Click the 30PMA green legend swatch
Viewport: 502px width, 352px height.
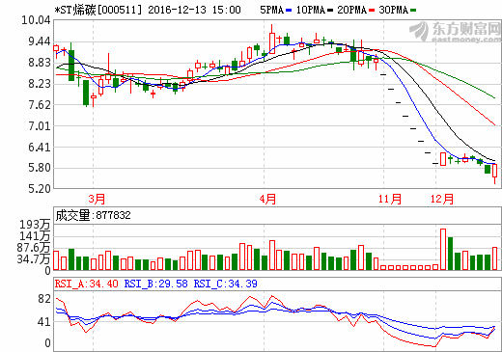pos(413,11)
